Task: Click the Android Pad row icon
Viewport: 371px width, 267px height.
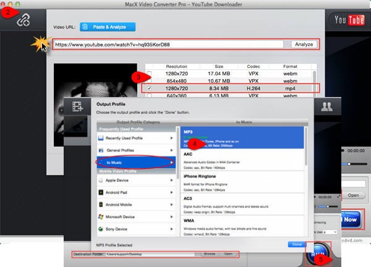Action: [x=101, y=192]
